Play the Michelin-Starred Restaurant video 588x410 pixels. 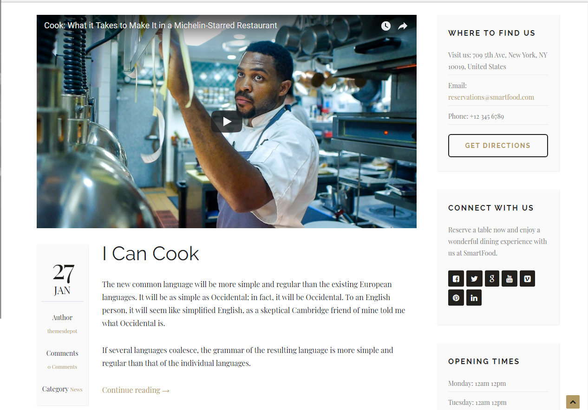[x=227, y=122]
